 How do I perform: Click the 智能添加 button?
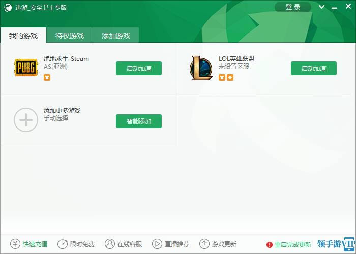(139, 121)
